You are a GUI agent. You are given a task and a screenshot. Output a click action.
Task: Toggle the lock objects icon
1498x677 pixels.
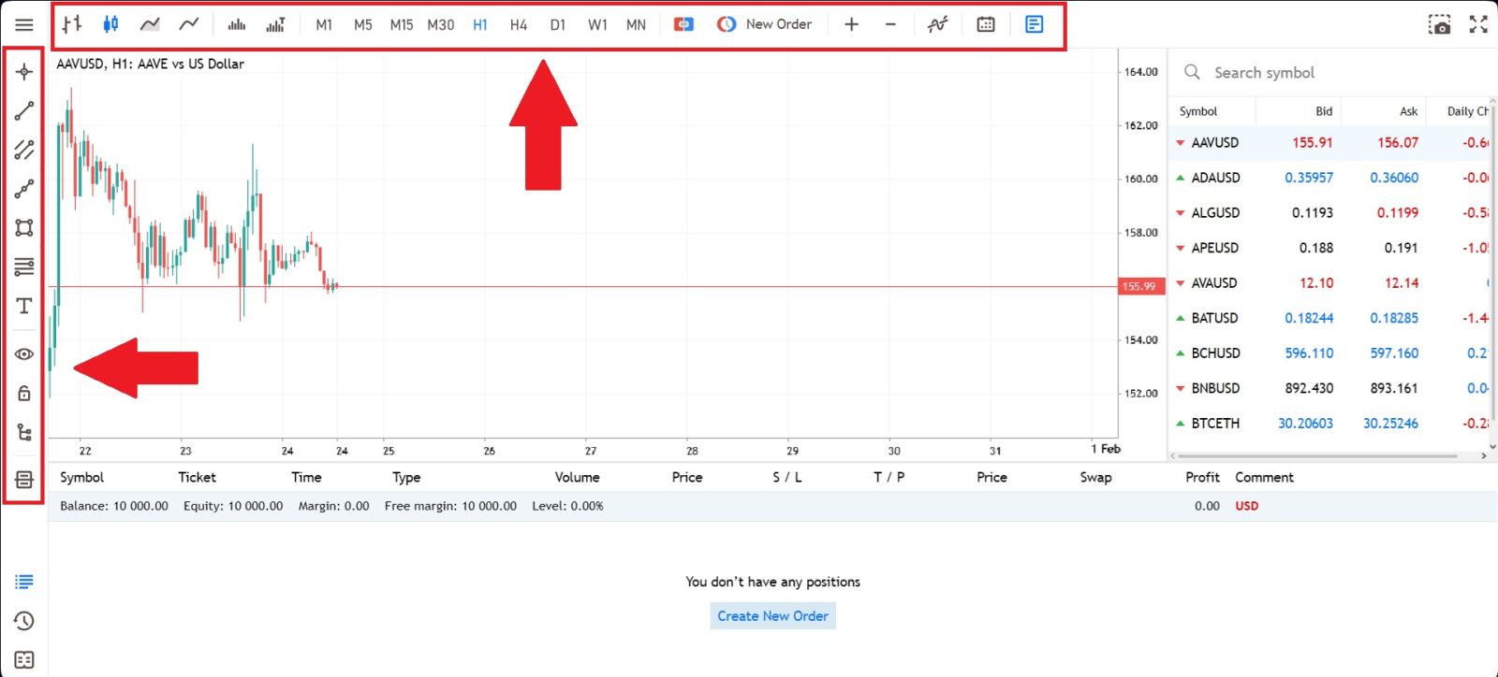(24, 394)
